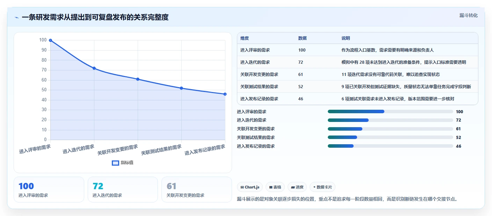
Task: Click table value 72
Action: [301, 62]
